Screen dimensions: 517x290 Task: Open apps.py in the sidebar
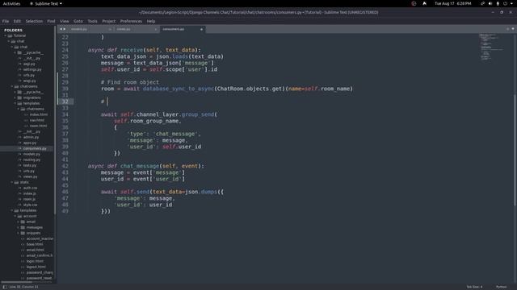tap(30, 143)
